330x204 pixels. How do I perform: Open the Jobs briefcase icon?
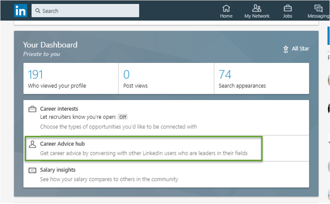[287, 8]
